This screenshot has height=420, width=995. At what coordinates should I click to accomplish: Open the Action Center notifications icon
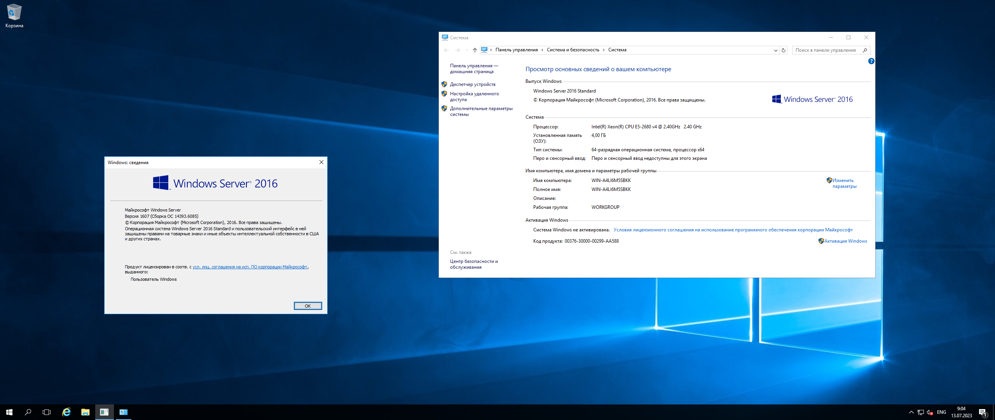(983, 412)
